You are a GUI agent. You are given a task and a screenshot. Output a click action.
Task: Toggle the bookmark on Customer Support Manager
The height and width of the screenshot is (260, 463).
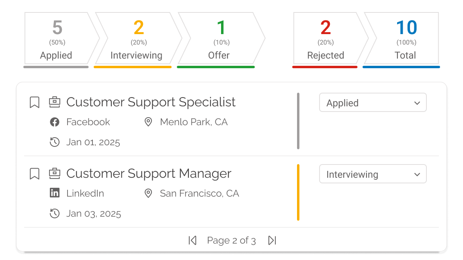pyautogui.click(x=34, y=173)
